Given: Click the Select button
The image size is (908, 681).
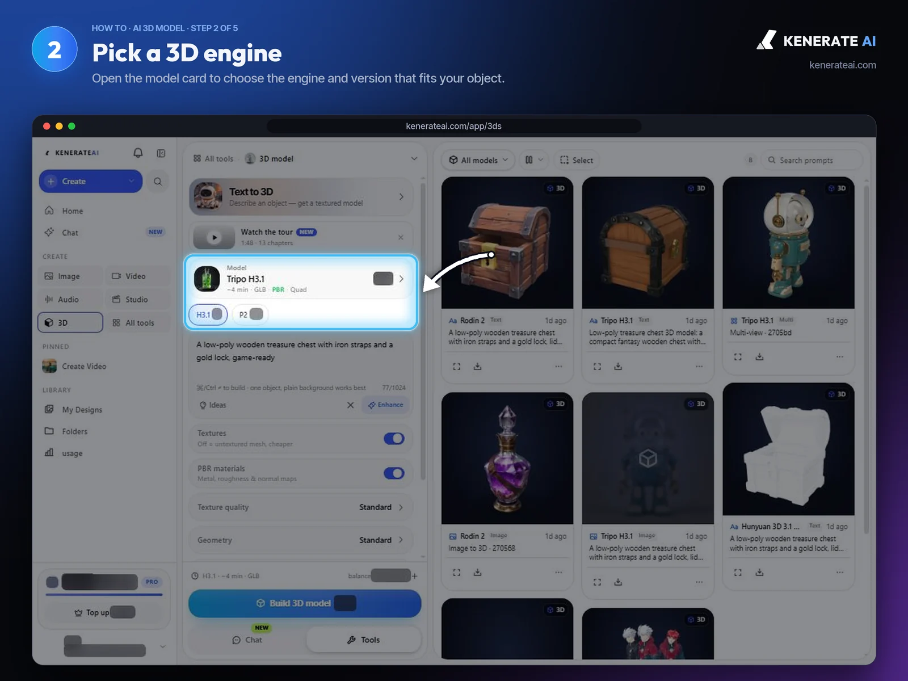Looking at the screenshot, I should (x=577, y=160).
